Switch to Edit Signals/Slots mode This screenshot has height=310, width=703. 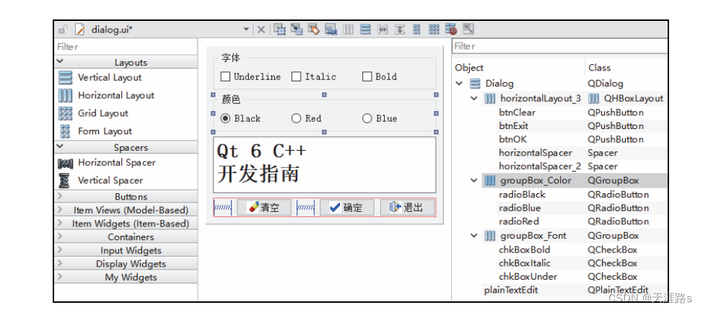pos(297,30)
